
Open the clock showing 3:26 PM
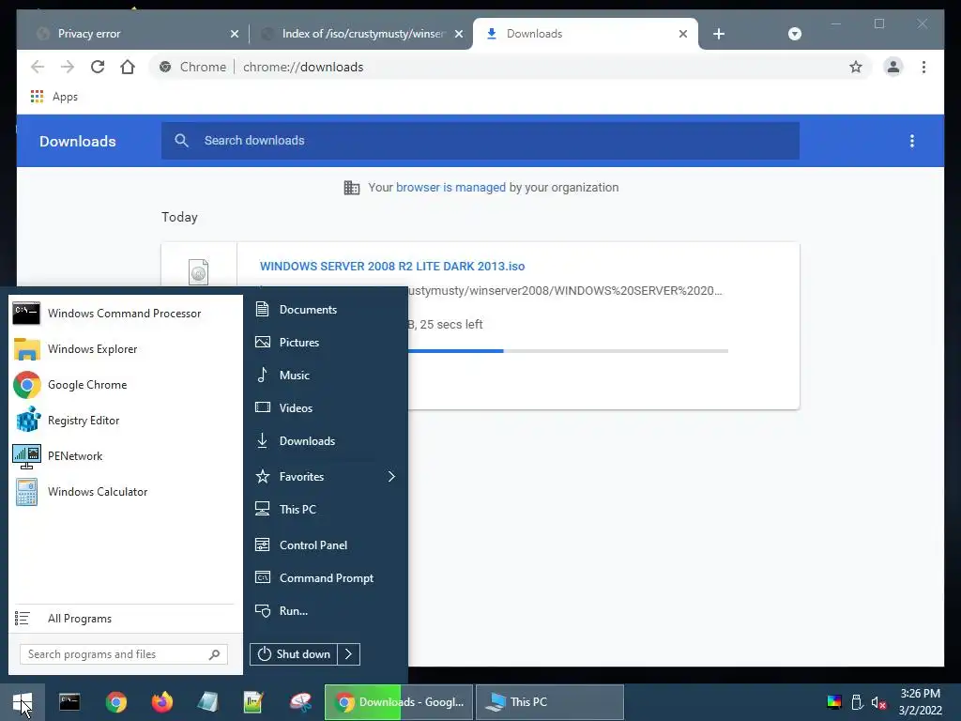click(x=920, y=702)
